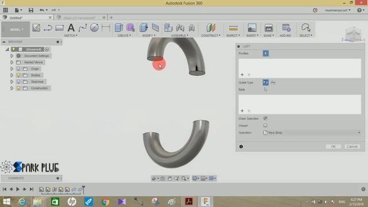Select the Centerline guide type icon

point(273,82)
